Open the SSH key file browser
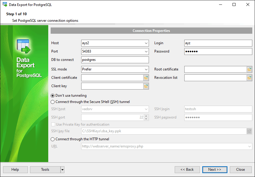This screenshot has height=177, width=255. coord(249,131)
